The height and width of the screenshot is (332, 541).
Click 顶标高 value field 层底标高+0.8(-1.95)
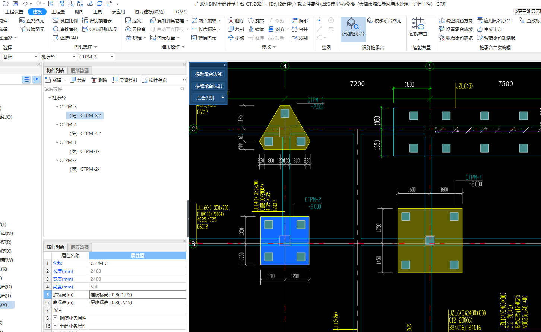tap(137, 294)
